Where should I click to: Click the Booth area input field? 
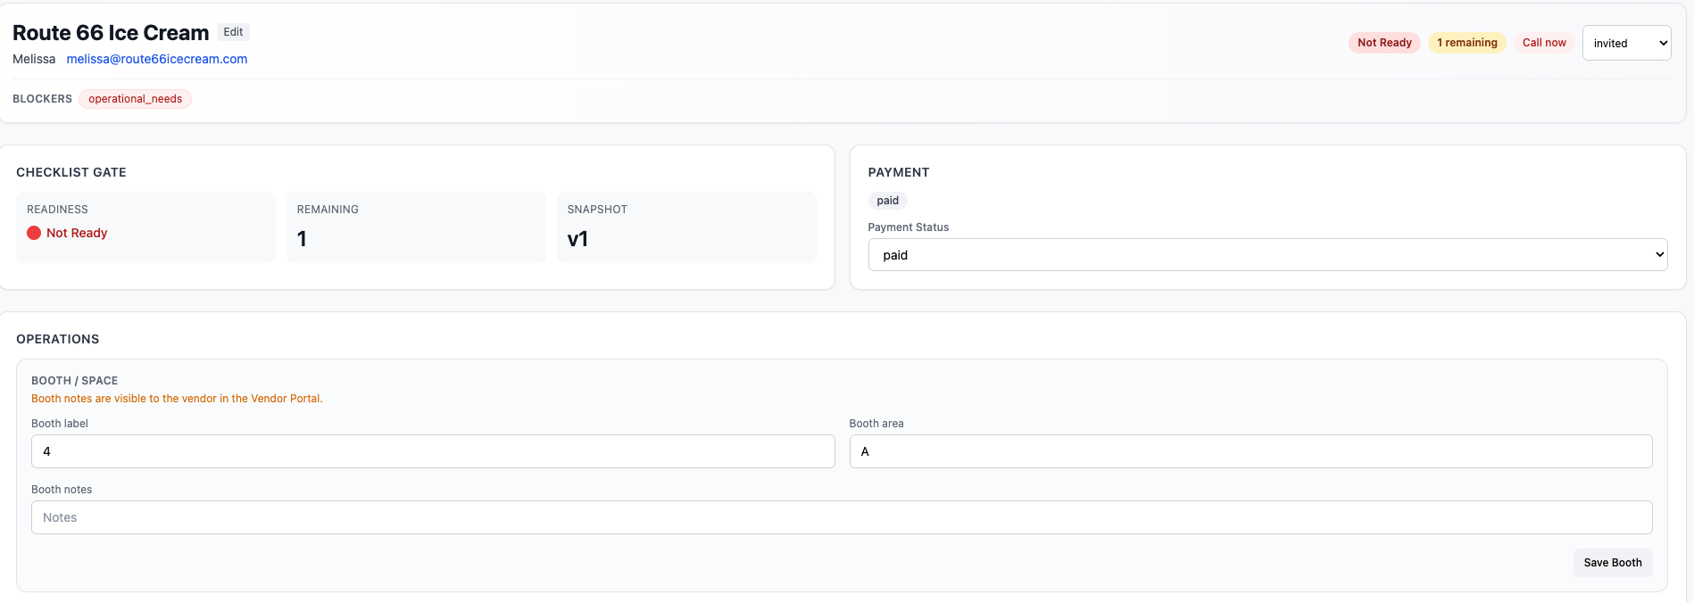point(1250,451)
